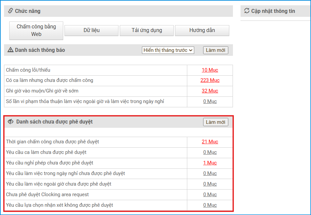Image resolution: width=311 pixels, height=215 pixels.
Task: Open the 32 Mục late/early clocking link
Action: (210, 91)
